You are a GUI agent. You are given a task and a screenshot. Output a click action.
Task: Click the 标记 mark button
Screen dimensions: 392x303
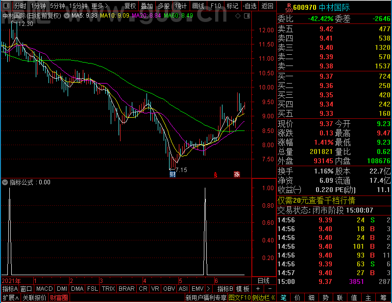click(232, 6)
